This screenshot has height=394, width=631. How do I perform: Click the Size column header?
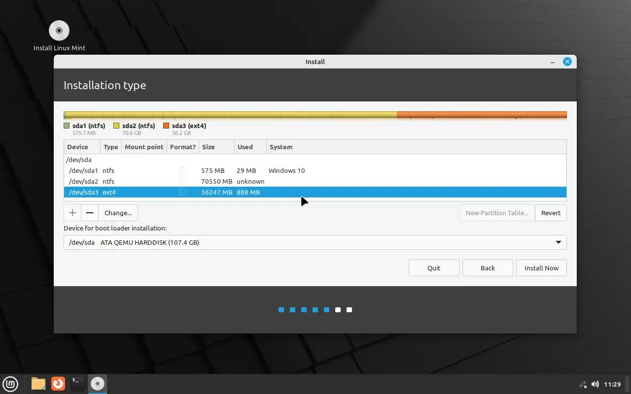tap(216, 147)
